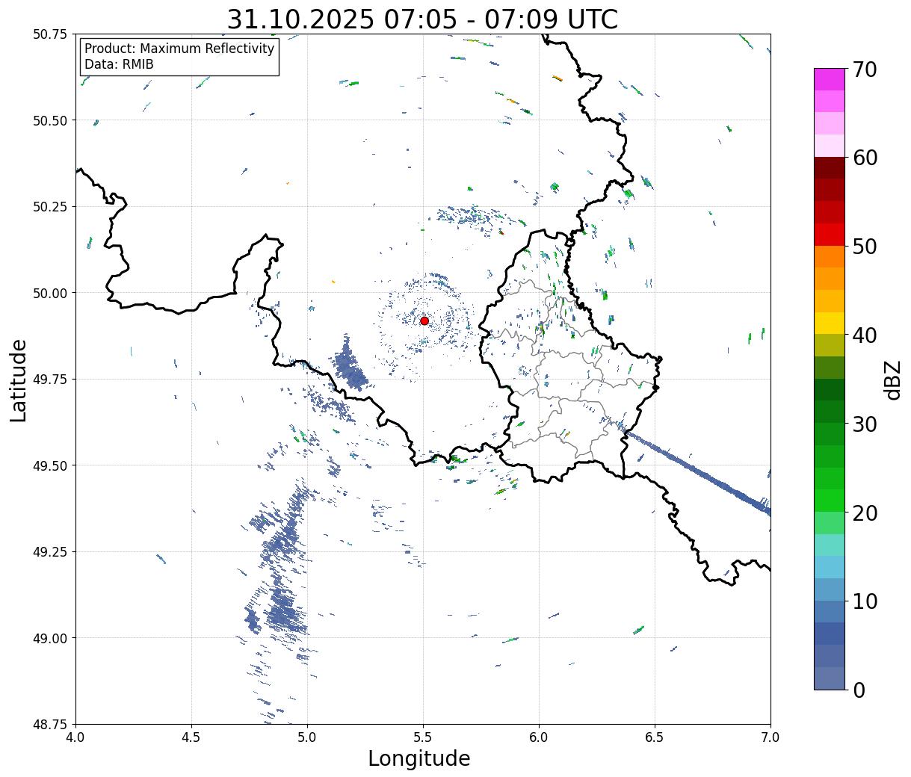Click the latitude tick label 49.50
Image resolution: width=911 pixels, height=777 pixels.
tap(50, 465)
